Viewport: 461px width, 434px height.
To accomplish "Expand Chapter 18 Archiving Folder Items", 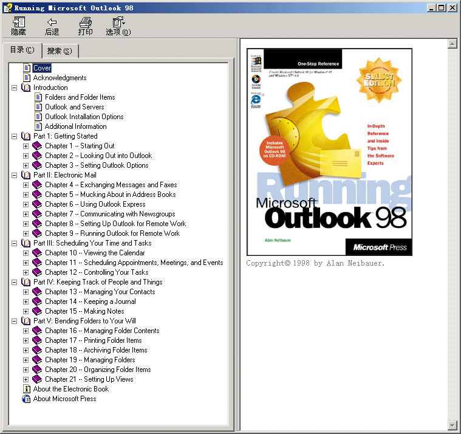I will tap(26, 350).
